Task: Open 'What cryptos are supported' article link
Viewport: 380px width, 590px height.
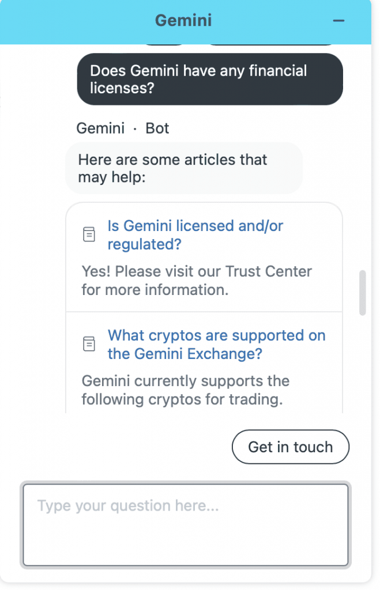Action: pos(217,345)
